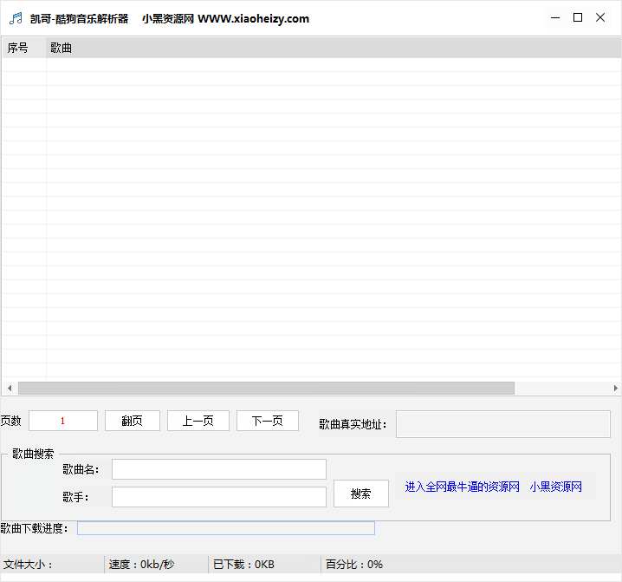Screen dimensions: 622x582
Task: Go to next page with 下一页
Action: 268,421
